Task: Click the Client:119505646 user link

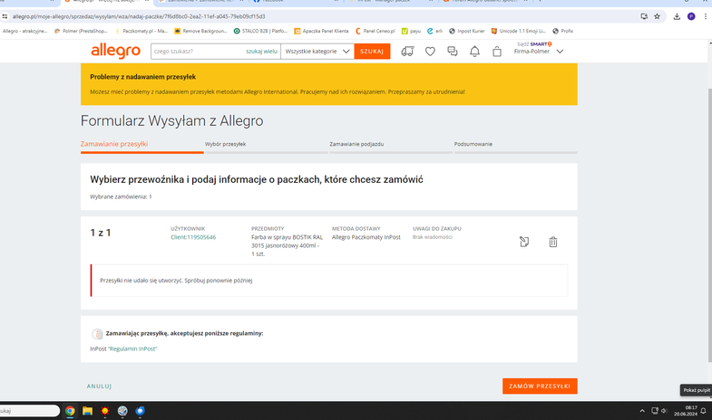Action: [193, 237]
